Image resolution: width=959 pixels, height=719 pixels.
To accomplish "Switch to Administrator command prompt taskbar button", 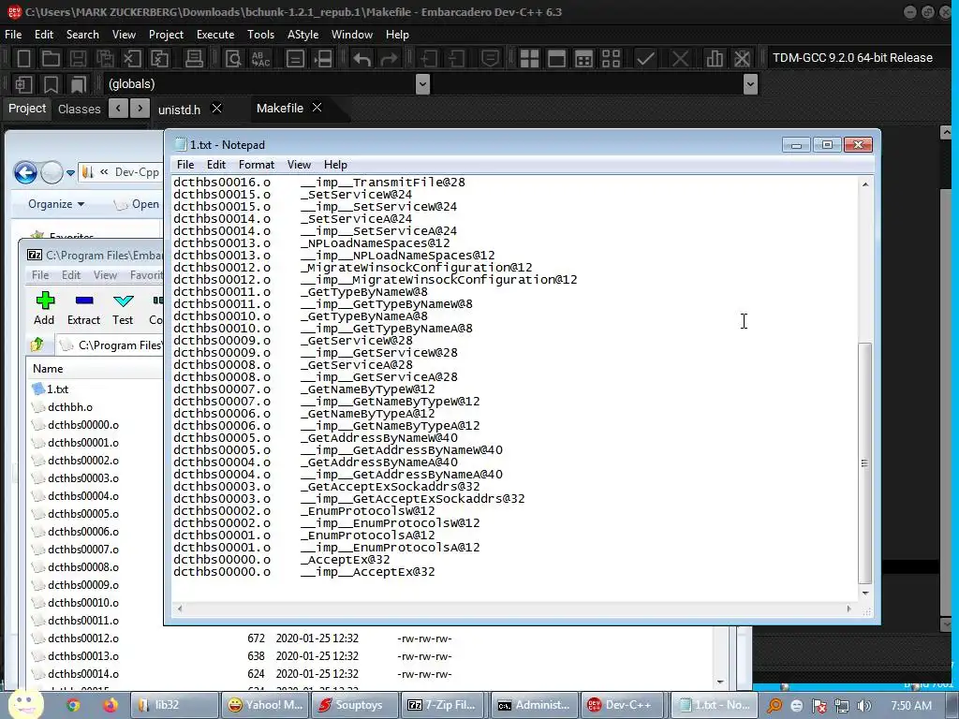I will pyautogui.click(x=533, y=705).
